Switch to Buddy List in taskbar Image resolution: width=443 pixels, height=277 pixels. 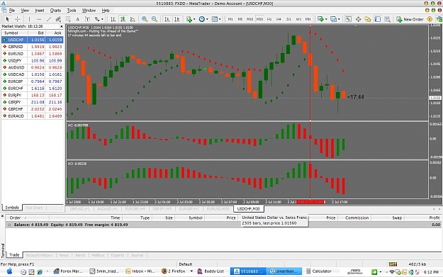[x=211, y=271]
